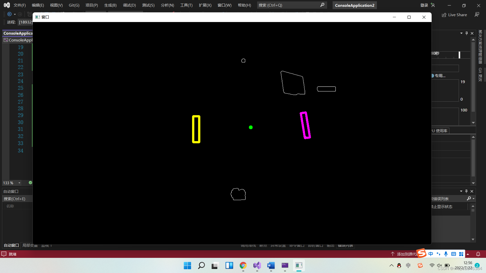
Task: Toggle pin on the diagnostics panel
Action: 467,33
